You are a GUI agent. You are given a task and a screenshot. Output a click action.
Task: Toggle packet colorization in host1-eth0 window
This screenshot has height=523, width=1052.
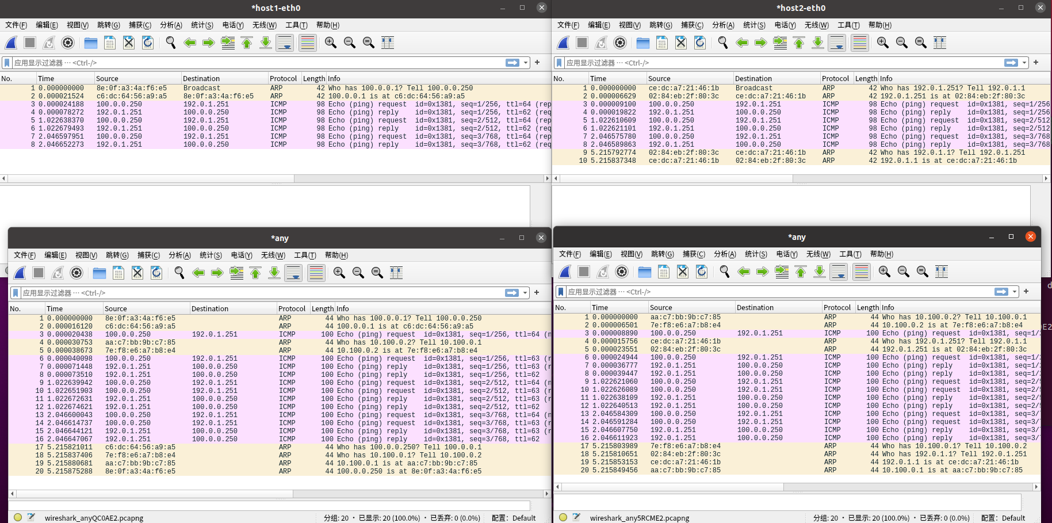pyautogui.click(x=308, y=43)
